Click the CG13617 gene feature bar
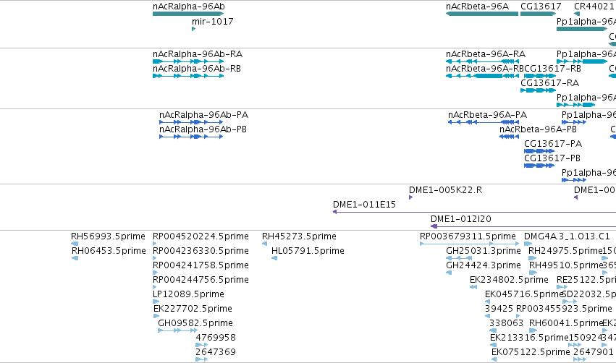 tap(539, 14)
